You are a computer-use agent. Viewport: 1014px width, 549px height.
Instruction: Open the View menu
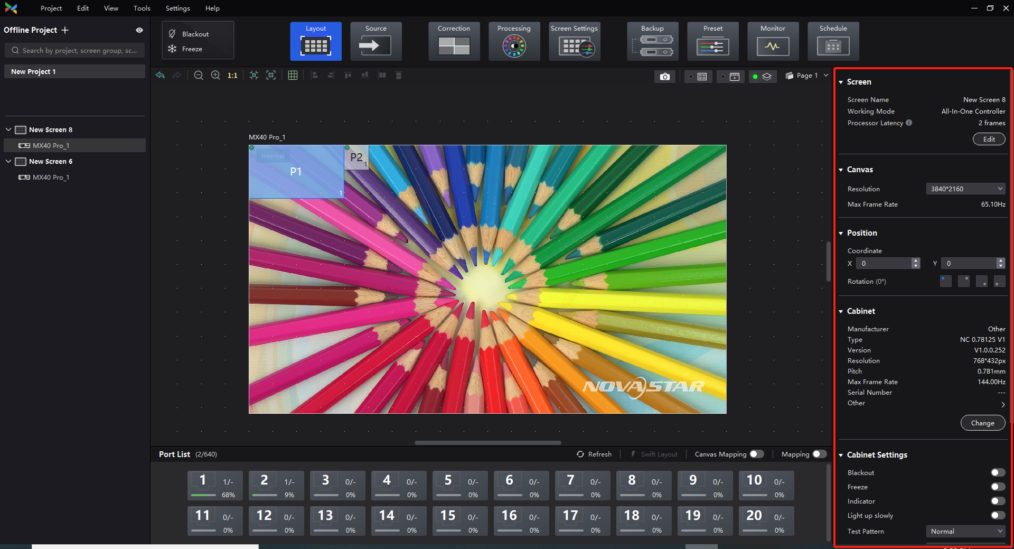click(x=111, y=8)
